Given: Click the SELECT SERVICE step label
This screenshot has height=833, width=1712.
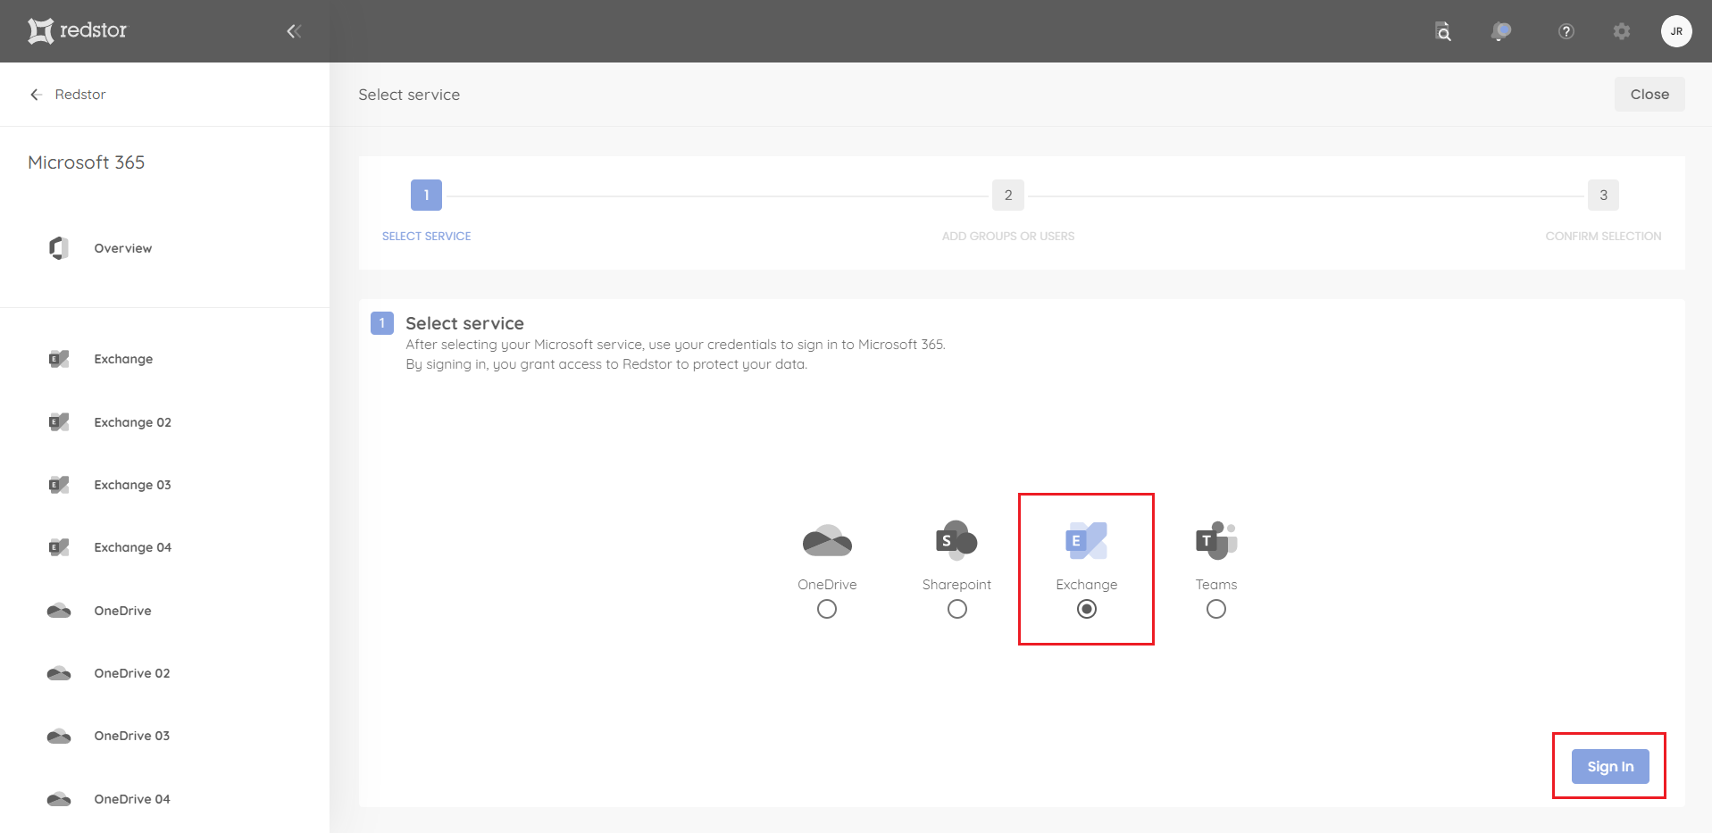Looking at the screenshot, I should [x=426, y=237].
